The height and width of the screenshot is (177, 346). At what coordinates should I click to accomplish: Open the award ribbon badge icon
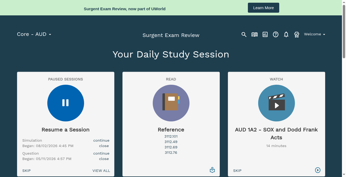(297, 35)
